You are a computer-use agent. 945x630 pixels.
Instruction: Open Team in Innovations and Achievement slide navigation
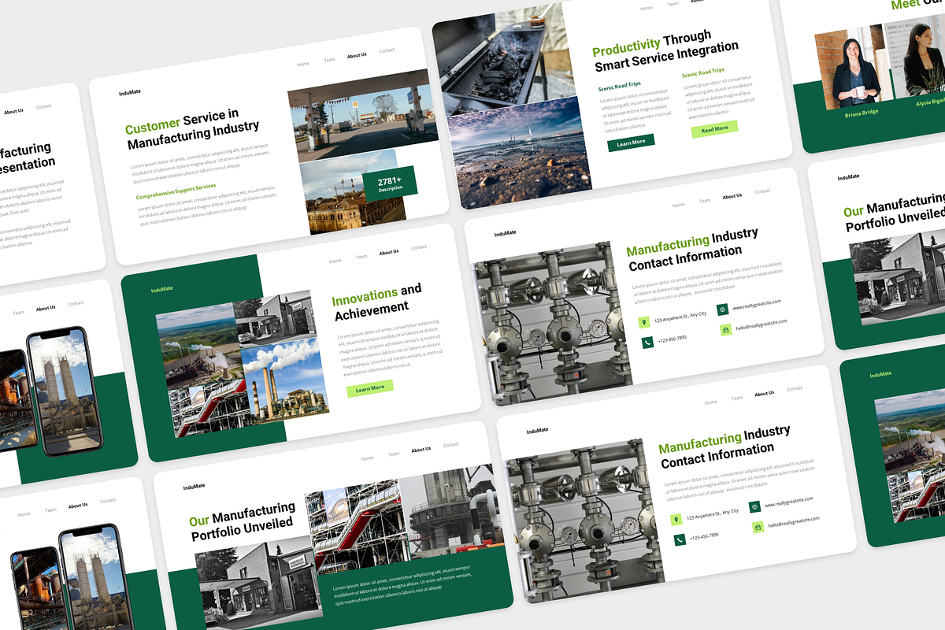click(361, 257)
